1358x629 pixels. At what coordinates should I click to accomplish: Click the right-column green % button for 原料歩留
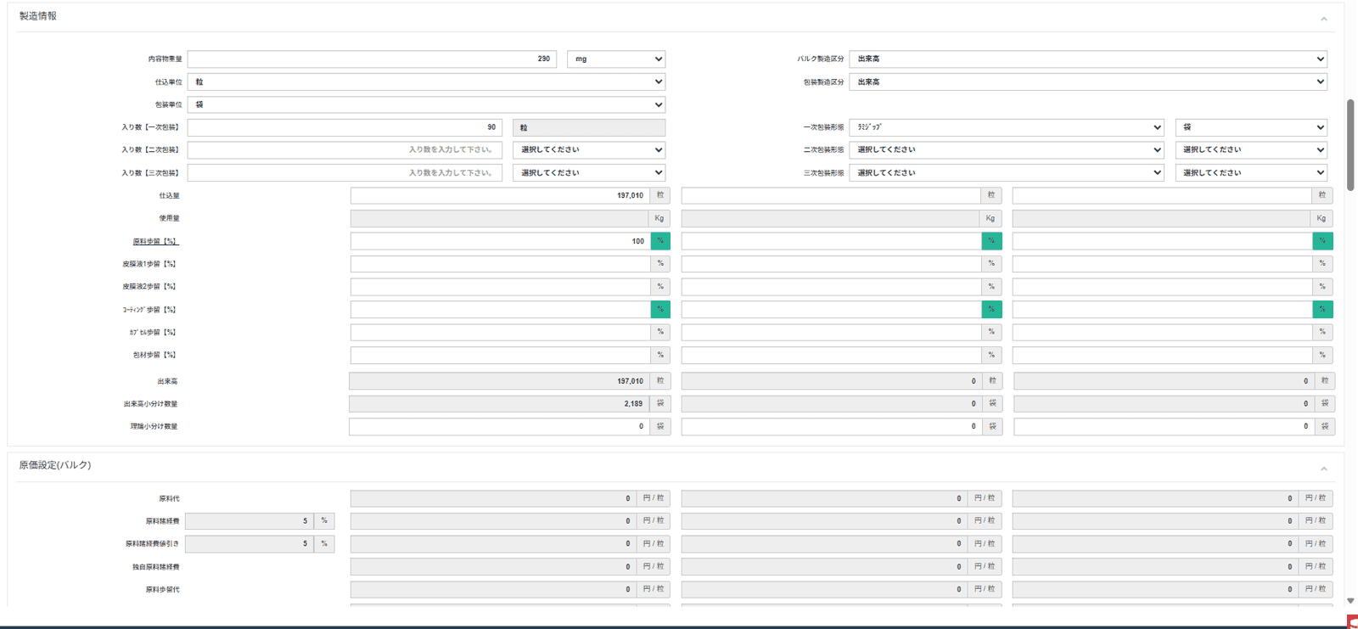tap(1322, 241)
